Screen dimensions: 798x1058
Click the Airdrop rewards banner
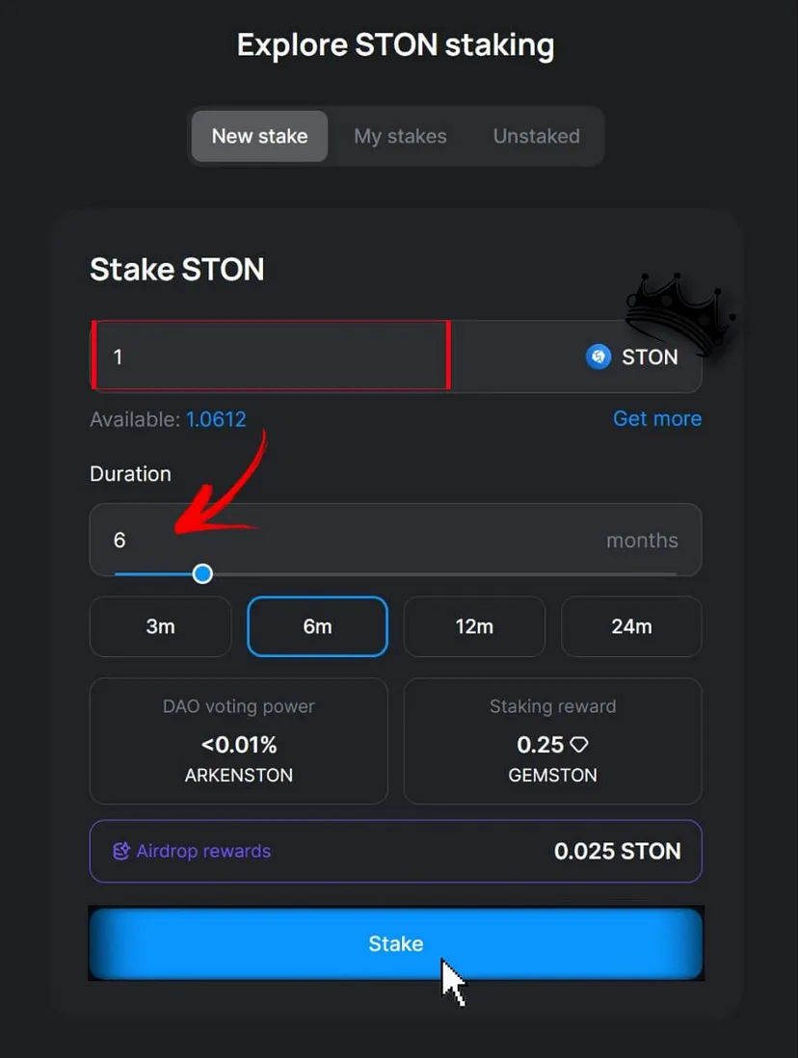(x=395, y=851)
